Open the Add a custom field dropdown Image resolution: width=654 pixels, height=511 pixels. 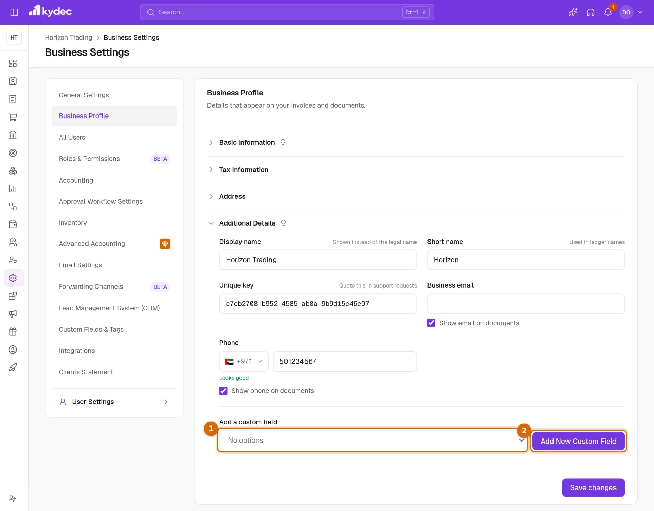[373, 440]
